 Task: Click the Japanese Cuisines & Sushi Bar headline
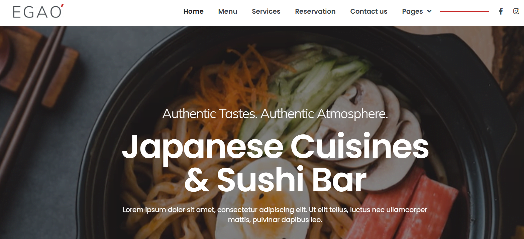[275, 163]
